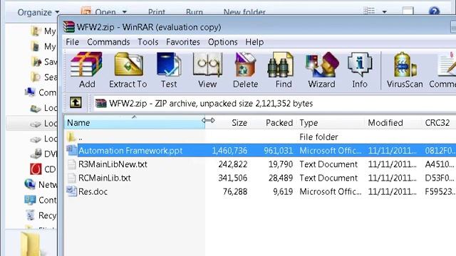Screen dimensions: 456x256
Task: Select the Automation Framework.ppt file name
Action: [130, 151]
